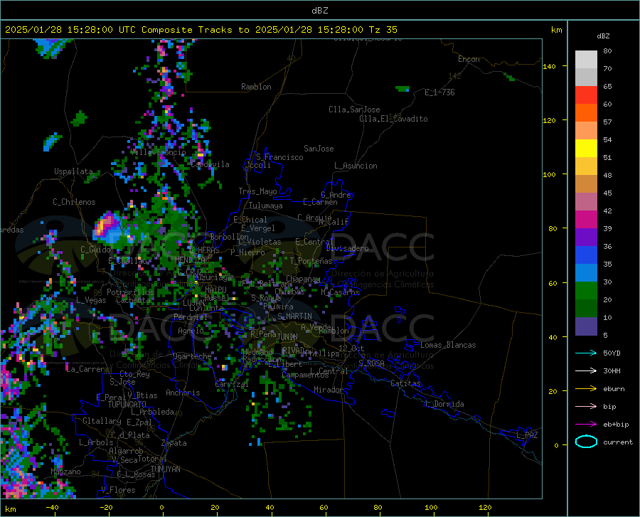The height and width of the screenshot is (517, 640).
Task: Click the 'TUNUYAN' map label
Action: (165, 469)
